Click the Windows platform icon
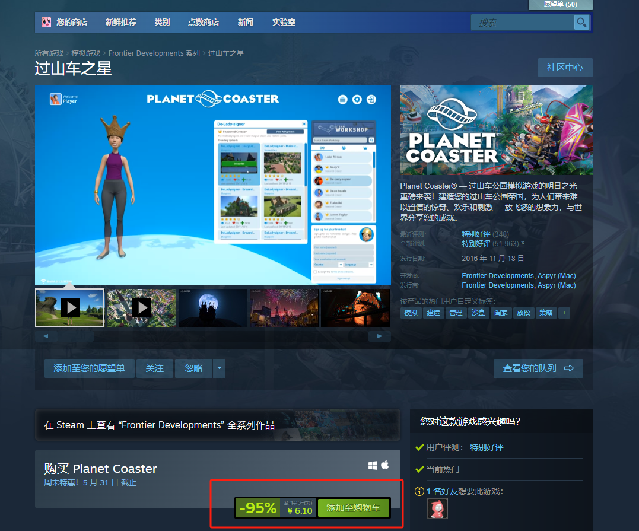Viewport: 639px width, 531px height. point(373,465)
